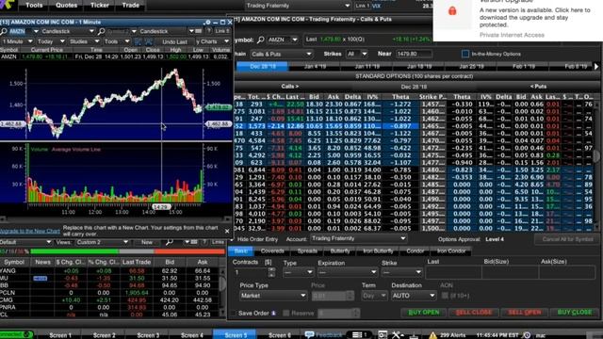Screen dimensions: 603x339
Task: Open the Account Trading Fraternity dropdown
Action: tap(358, 238)
